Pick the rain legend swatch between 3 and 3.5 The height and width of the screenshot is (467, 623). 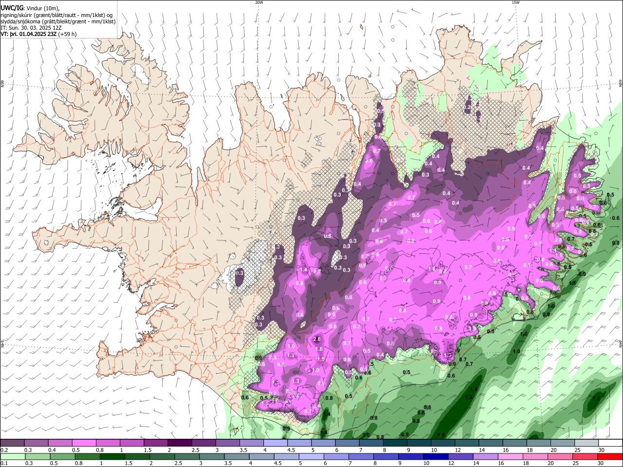(x=212, y=456)
